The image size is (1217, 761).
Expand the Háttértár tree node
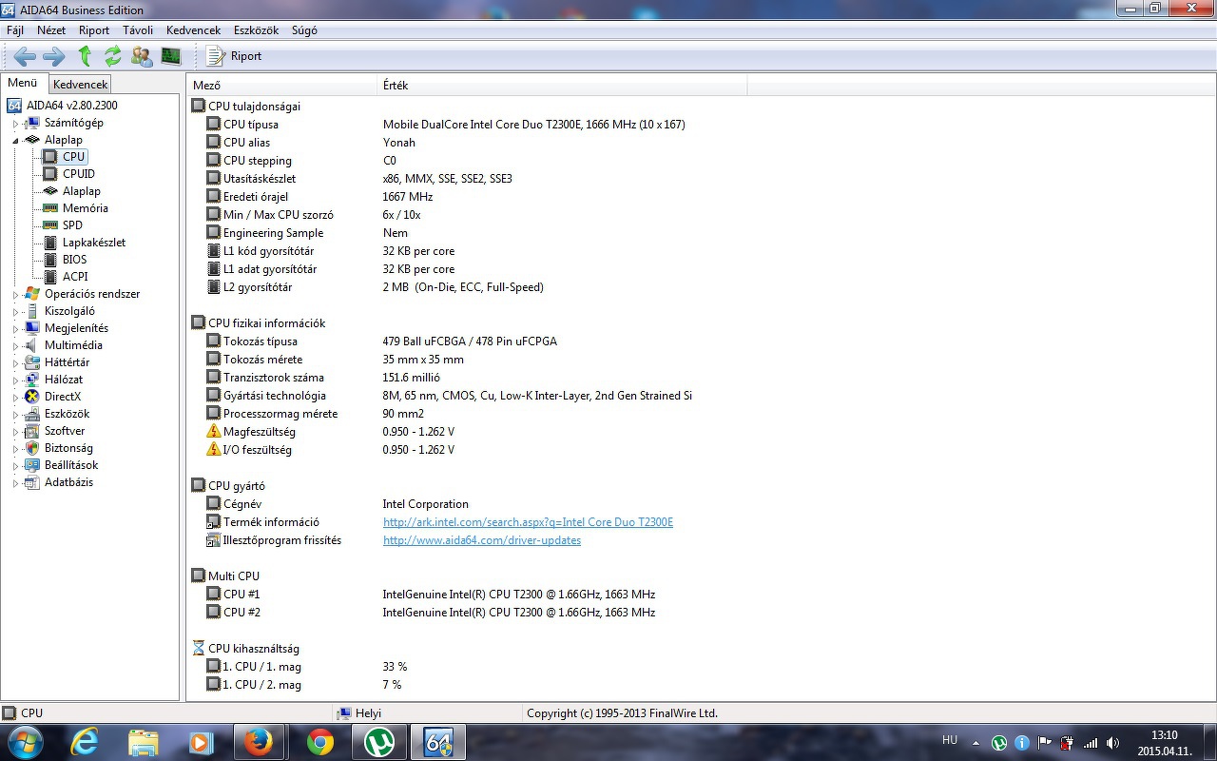[15, 362]
